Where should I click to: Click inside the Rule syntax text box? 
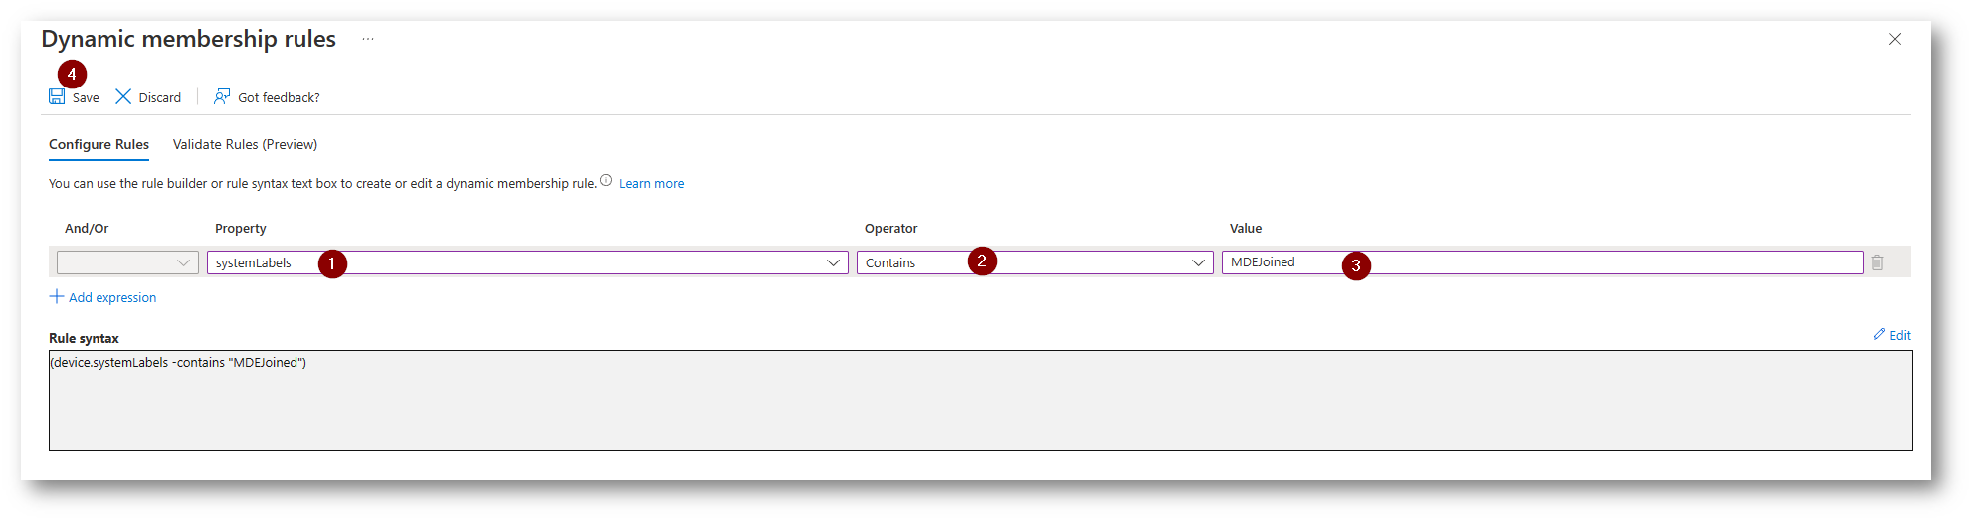pos(980,401)
